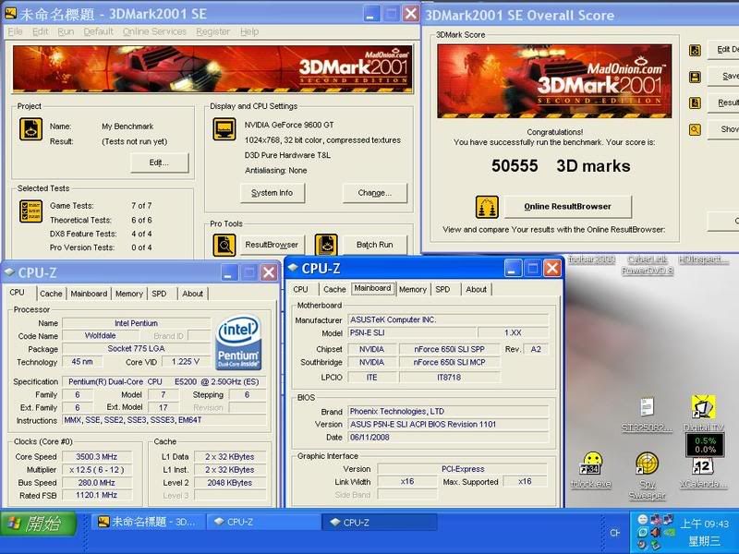
Task: Click the 50555 3D marks score
Action: pyautogui.click(x=561, y=166)
